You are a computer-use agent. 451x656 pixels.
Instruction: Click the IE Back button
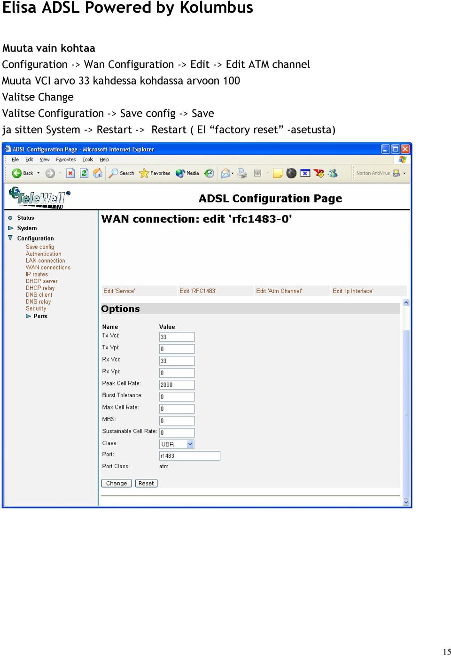tap(22, 173)
